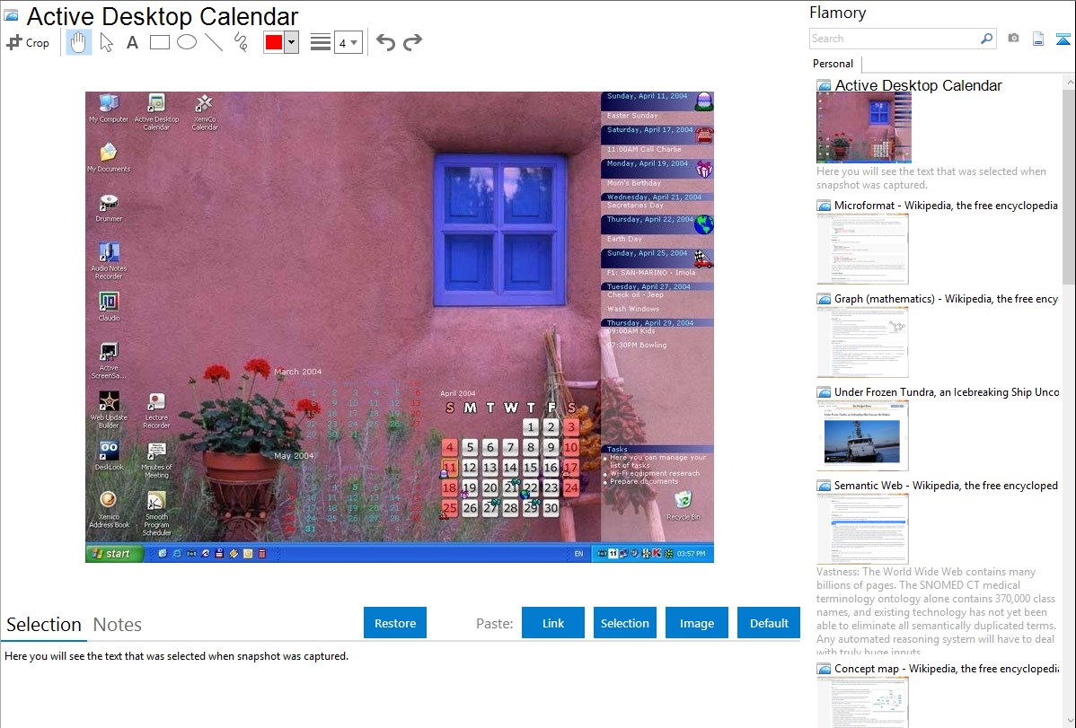Select the Graph (mathematics) - Wikipedia title

(946, 299)
